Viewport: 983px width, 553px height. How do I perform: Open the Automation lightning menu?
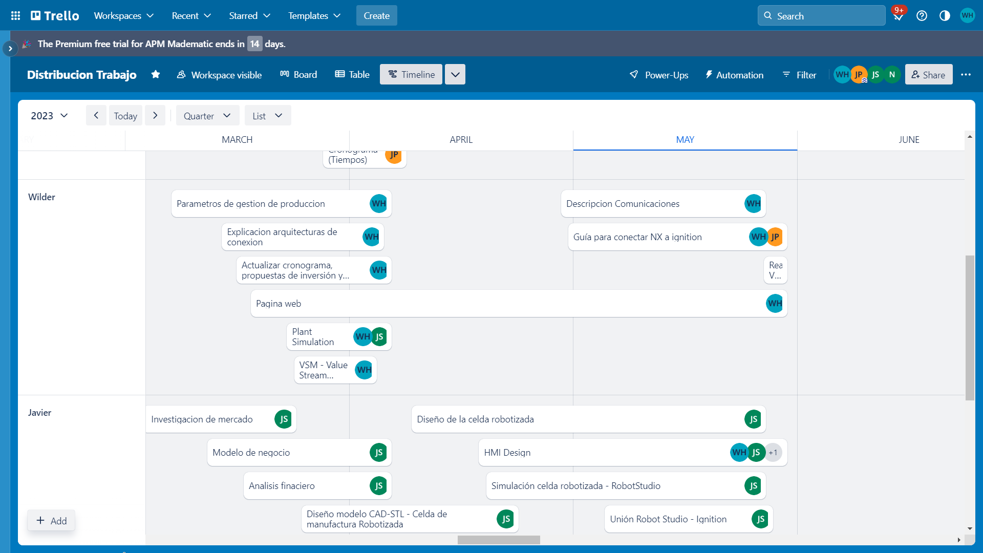[734, 75]
